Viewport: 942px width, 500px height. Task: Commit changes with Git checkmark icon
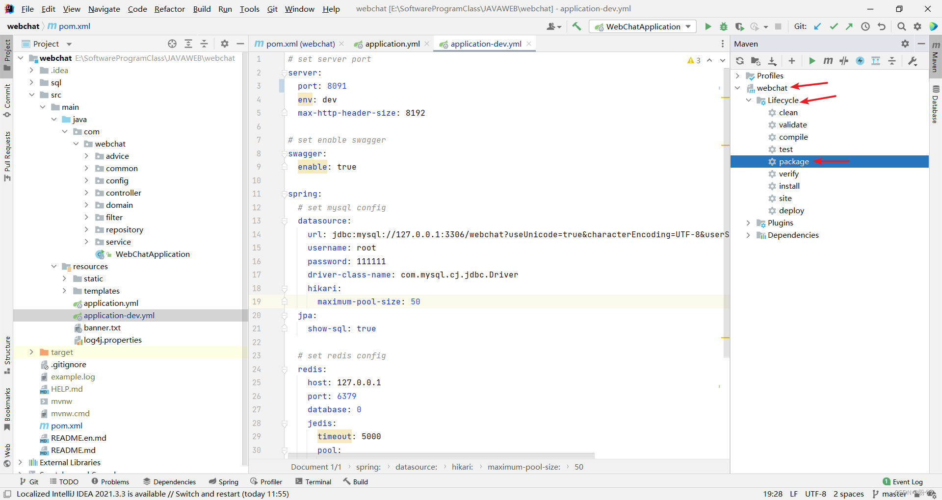tap(834, 26)
